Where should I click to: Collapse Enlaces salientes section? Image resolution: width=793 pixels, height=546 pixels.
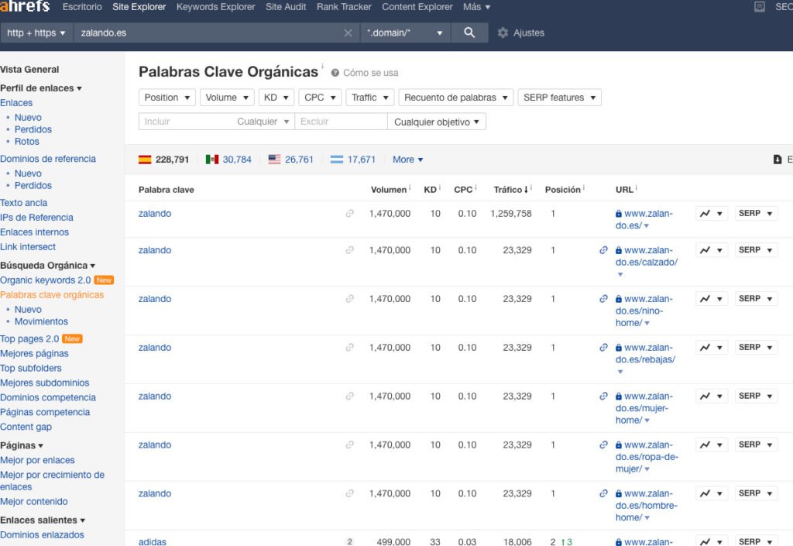[43, 520]
